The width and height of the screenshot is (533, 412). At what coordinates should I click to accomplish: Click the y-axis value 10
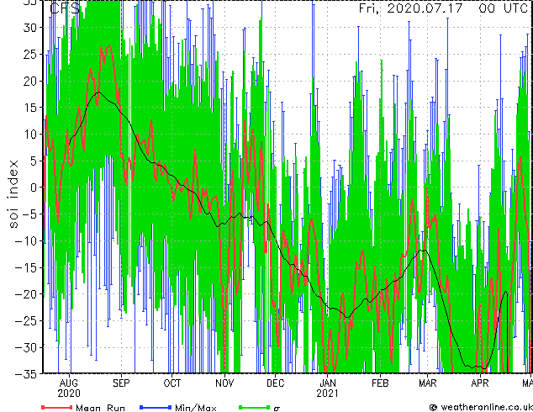[x=29, y=134]
